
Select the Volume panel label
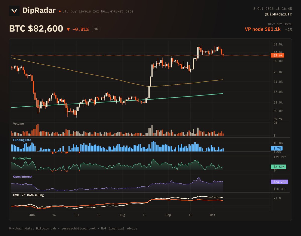coord(18,124)
